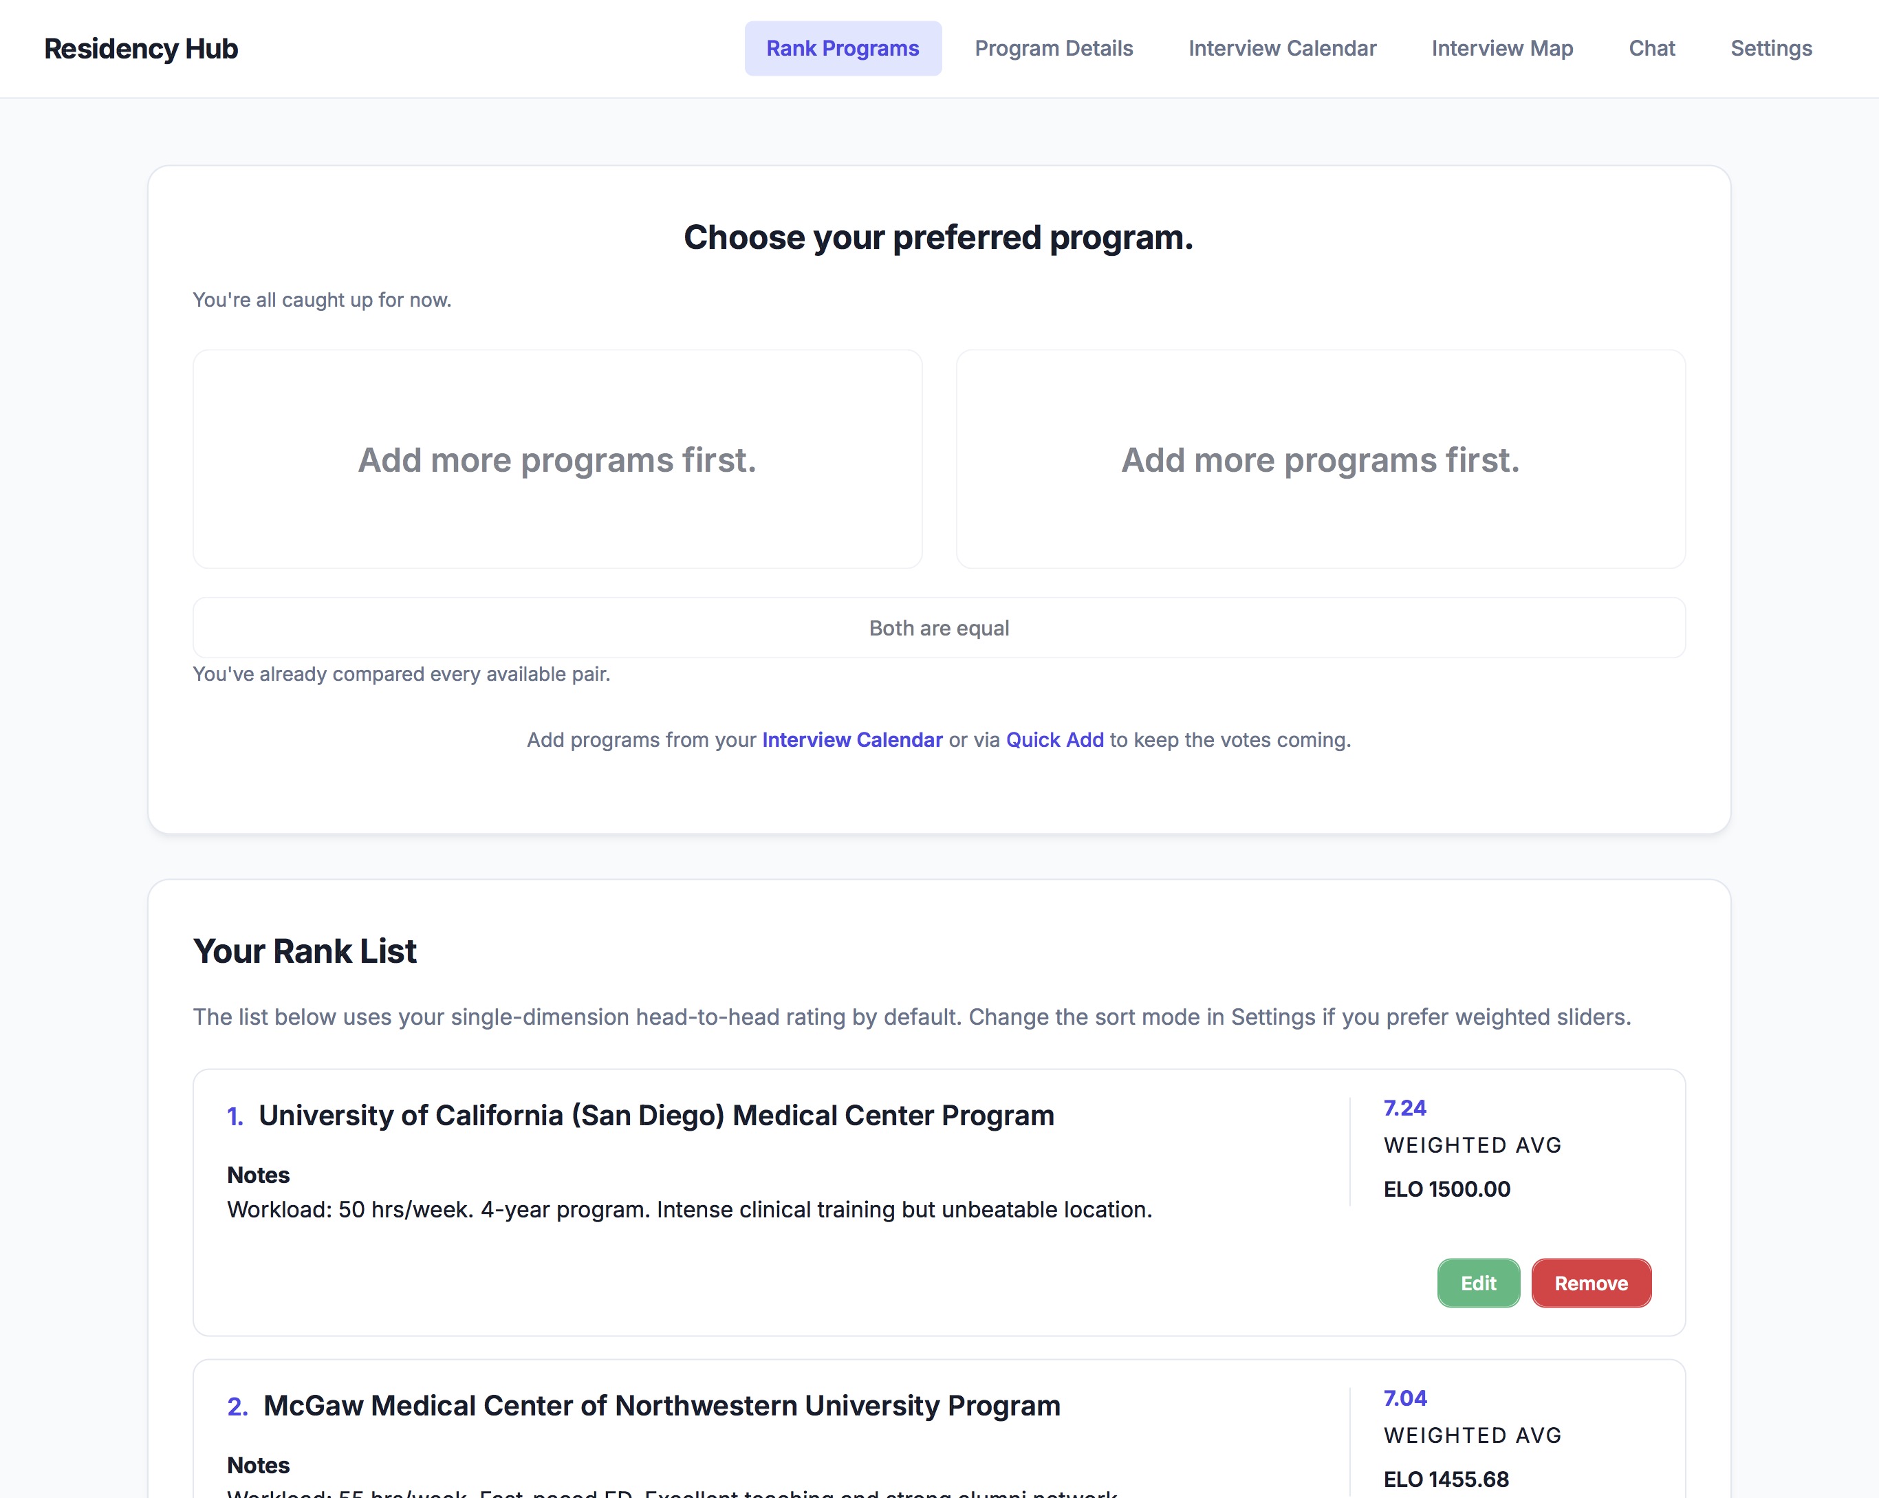
Task: Remove the UC San Diego program
Action: pos(1591,1283)
